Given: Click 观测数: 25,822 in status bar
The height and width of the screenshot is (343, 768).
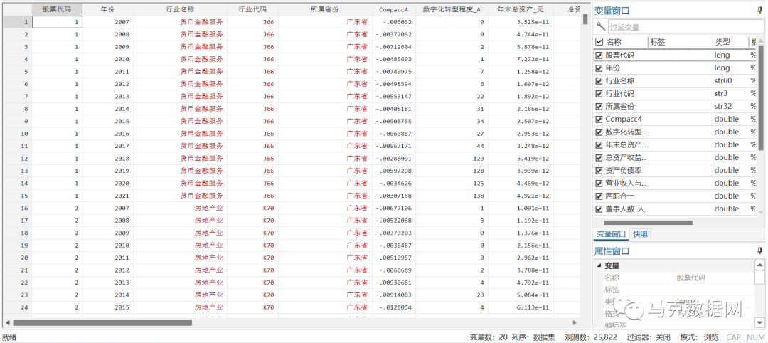Looking at the screenshot, I should pyautogui.click(x=591, y=337).
